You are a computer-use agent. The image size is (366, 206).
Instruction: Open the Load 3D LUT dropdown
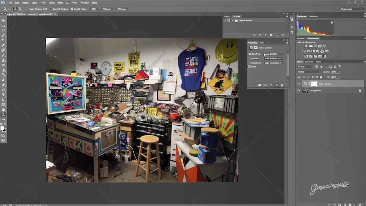[x=274, y=54]
